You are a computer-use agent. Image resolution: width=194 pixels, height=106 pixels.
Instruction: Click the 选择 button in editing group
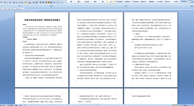(x=191, y=2)
